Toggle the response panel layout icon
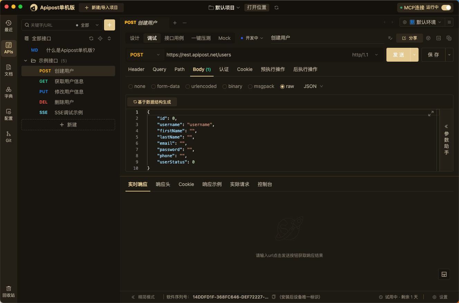Screen dimensions: 459x303 click(444, 274)
